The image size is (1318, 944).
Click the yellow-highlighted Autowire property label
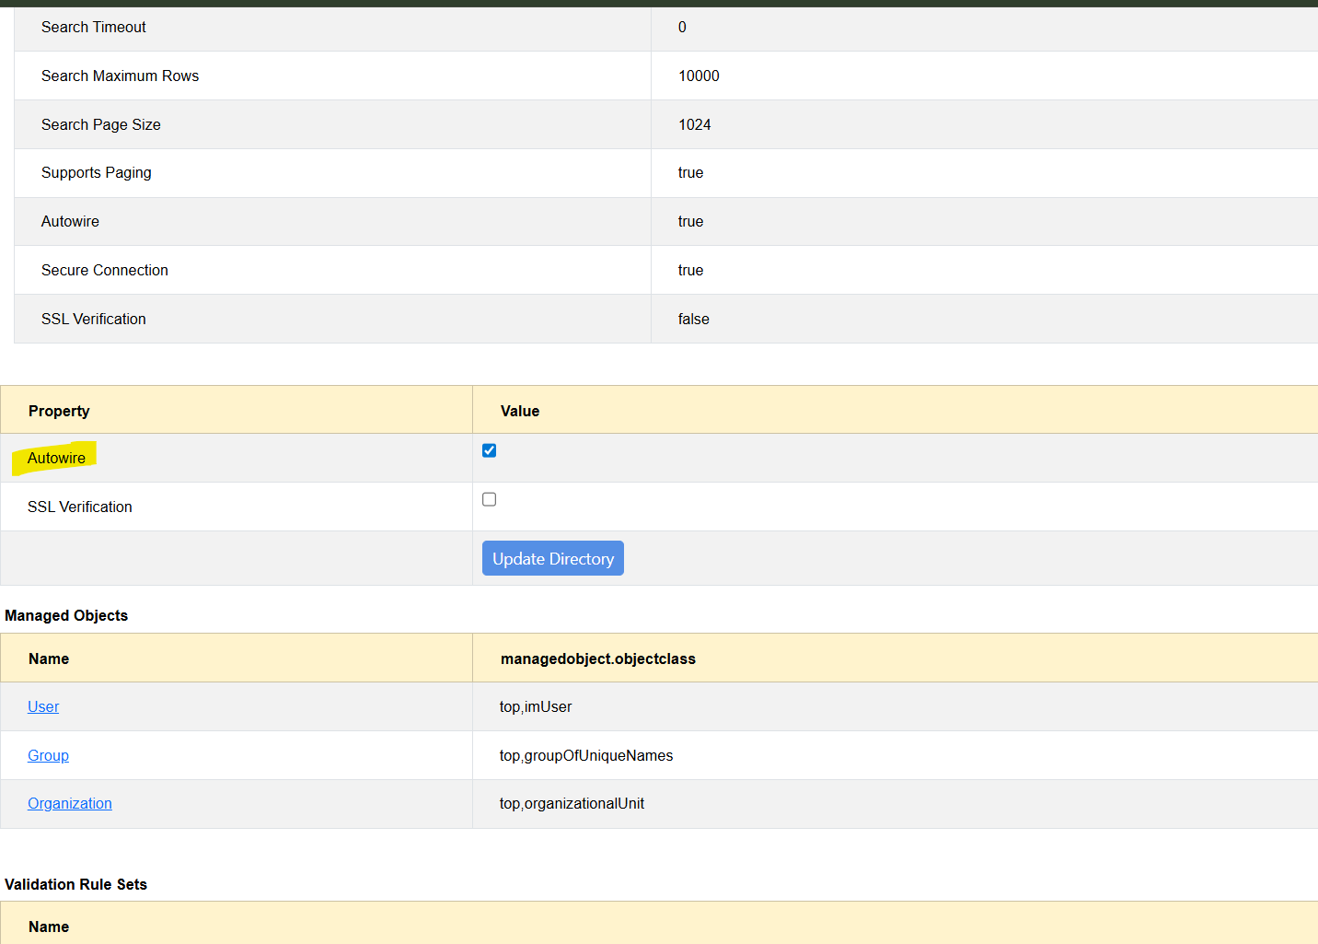coord(56,458)
